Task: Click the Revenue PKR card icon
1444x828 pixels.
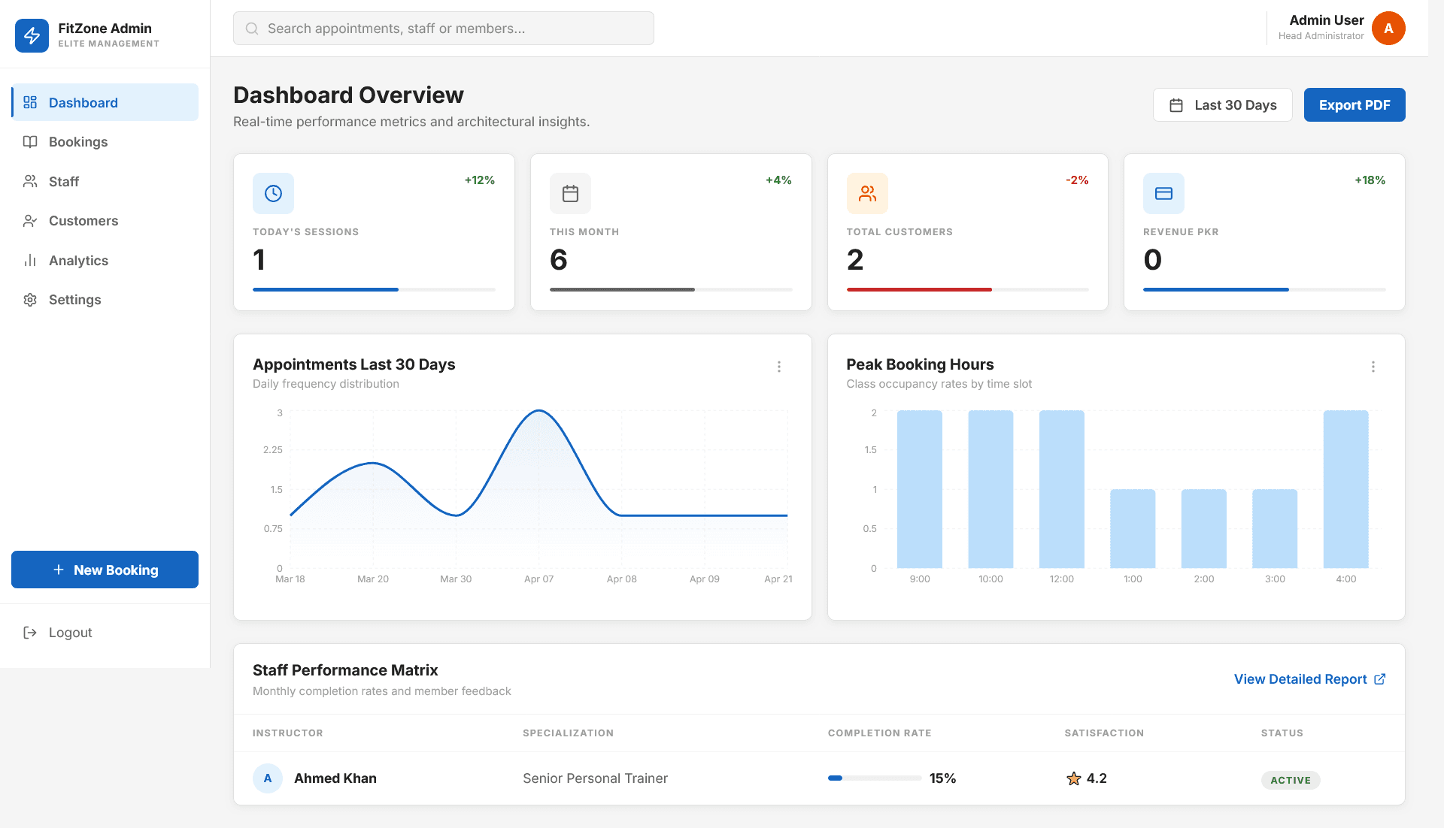Action: (1163, 193)
